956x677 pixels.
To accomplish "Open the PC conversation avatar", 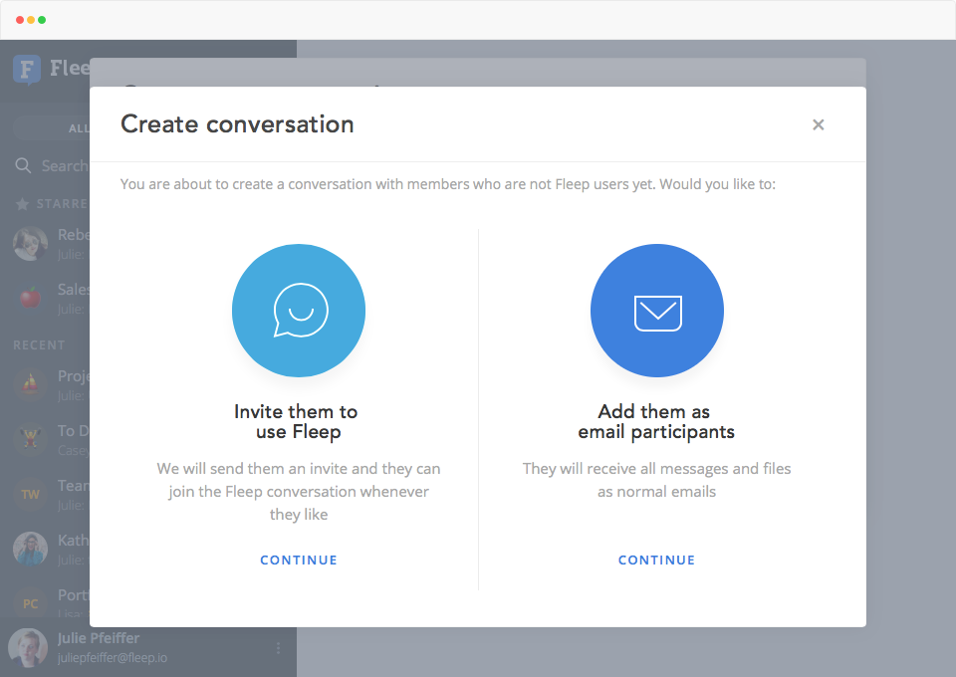I will click(x=31, y=603).
